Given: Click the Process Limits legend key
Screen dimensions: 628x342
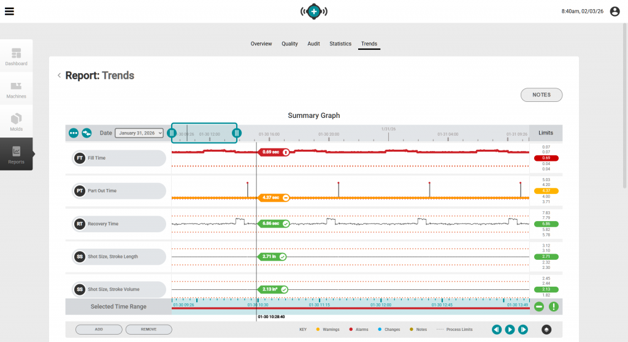Looking at the screenshot, I should (454, 330).
